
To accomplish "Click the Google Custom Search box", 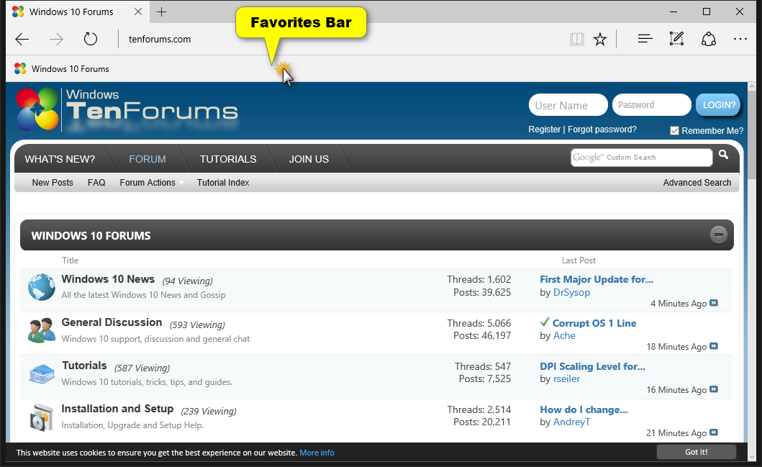I will point(642,158).
